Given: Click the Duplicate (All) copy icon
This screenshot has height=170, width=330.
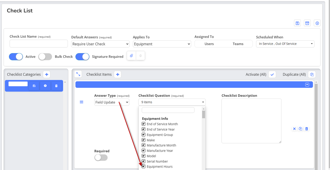Looking at the screenshot, I should tap(312, 74).
